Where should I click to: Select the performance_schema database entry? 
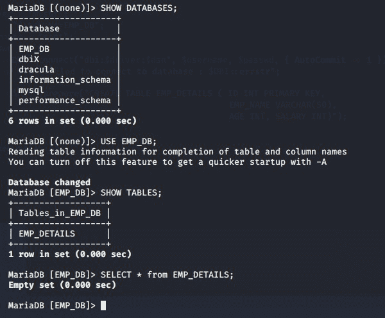pyautogui.click(x=65, y=101)
